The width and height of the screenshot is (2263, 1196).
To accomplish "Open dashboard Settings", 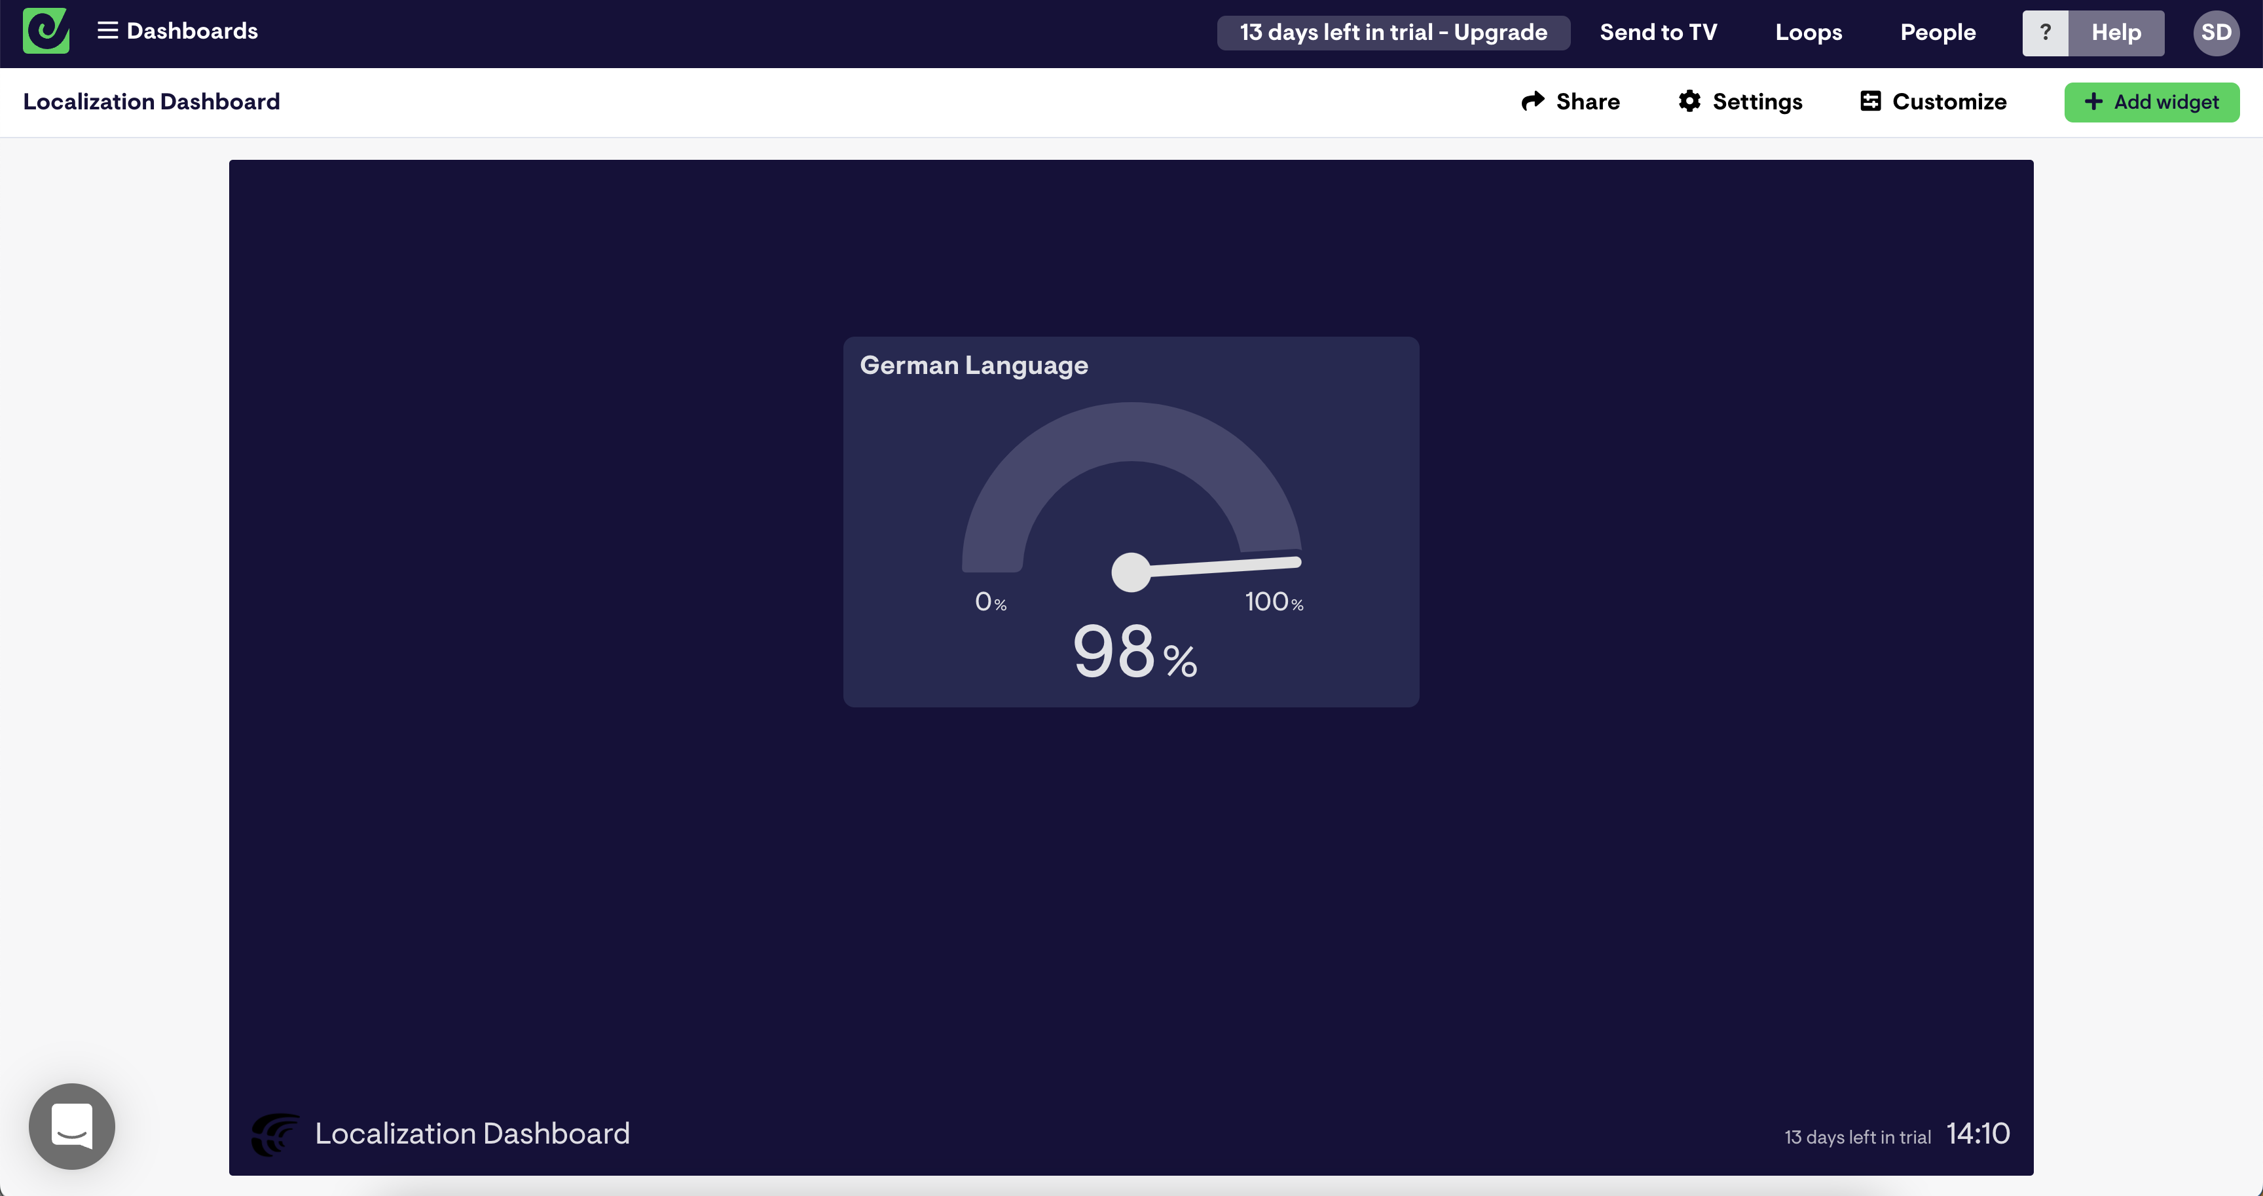I will (1739, 102).
